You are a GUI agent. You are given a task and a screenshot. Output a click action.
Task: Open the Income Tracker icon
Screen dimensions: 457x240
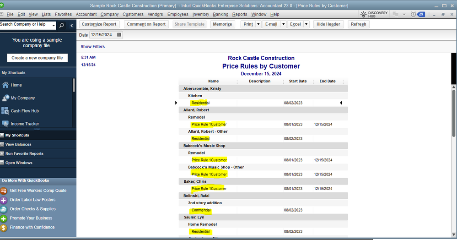[x=5, y=124]
